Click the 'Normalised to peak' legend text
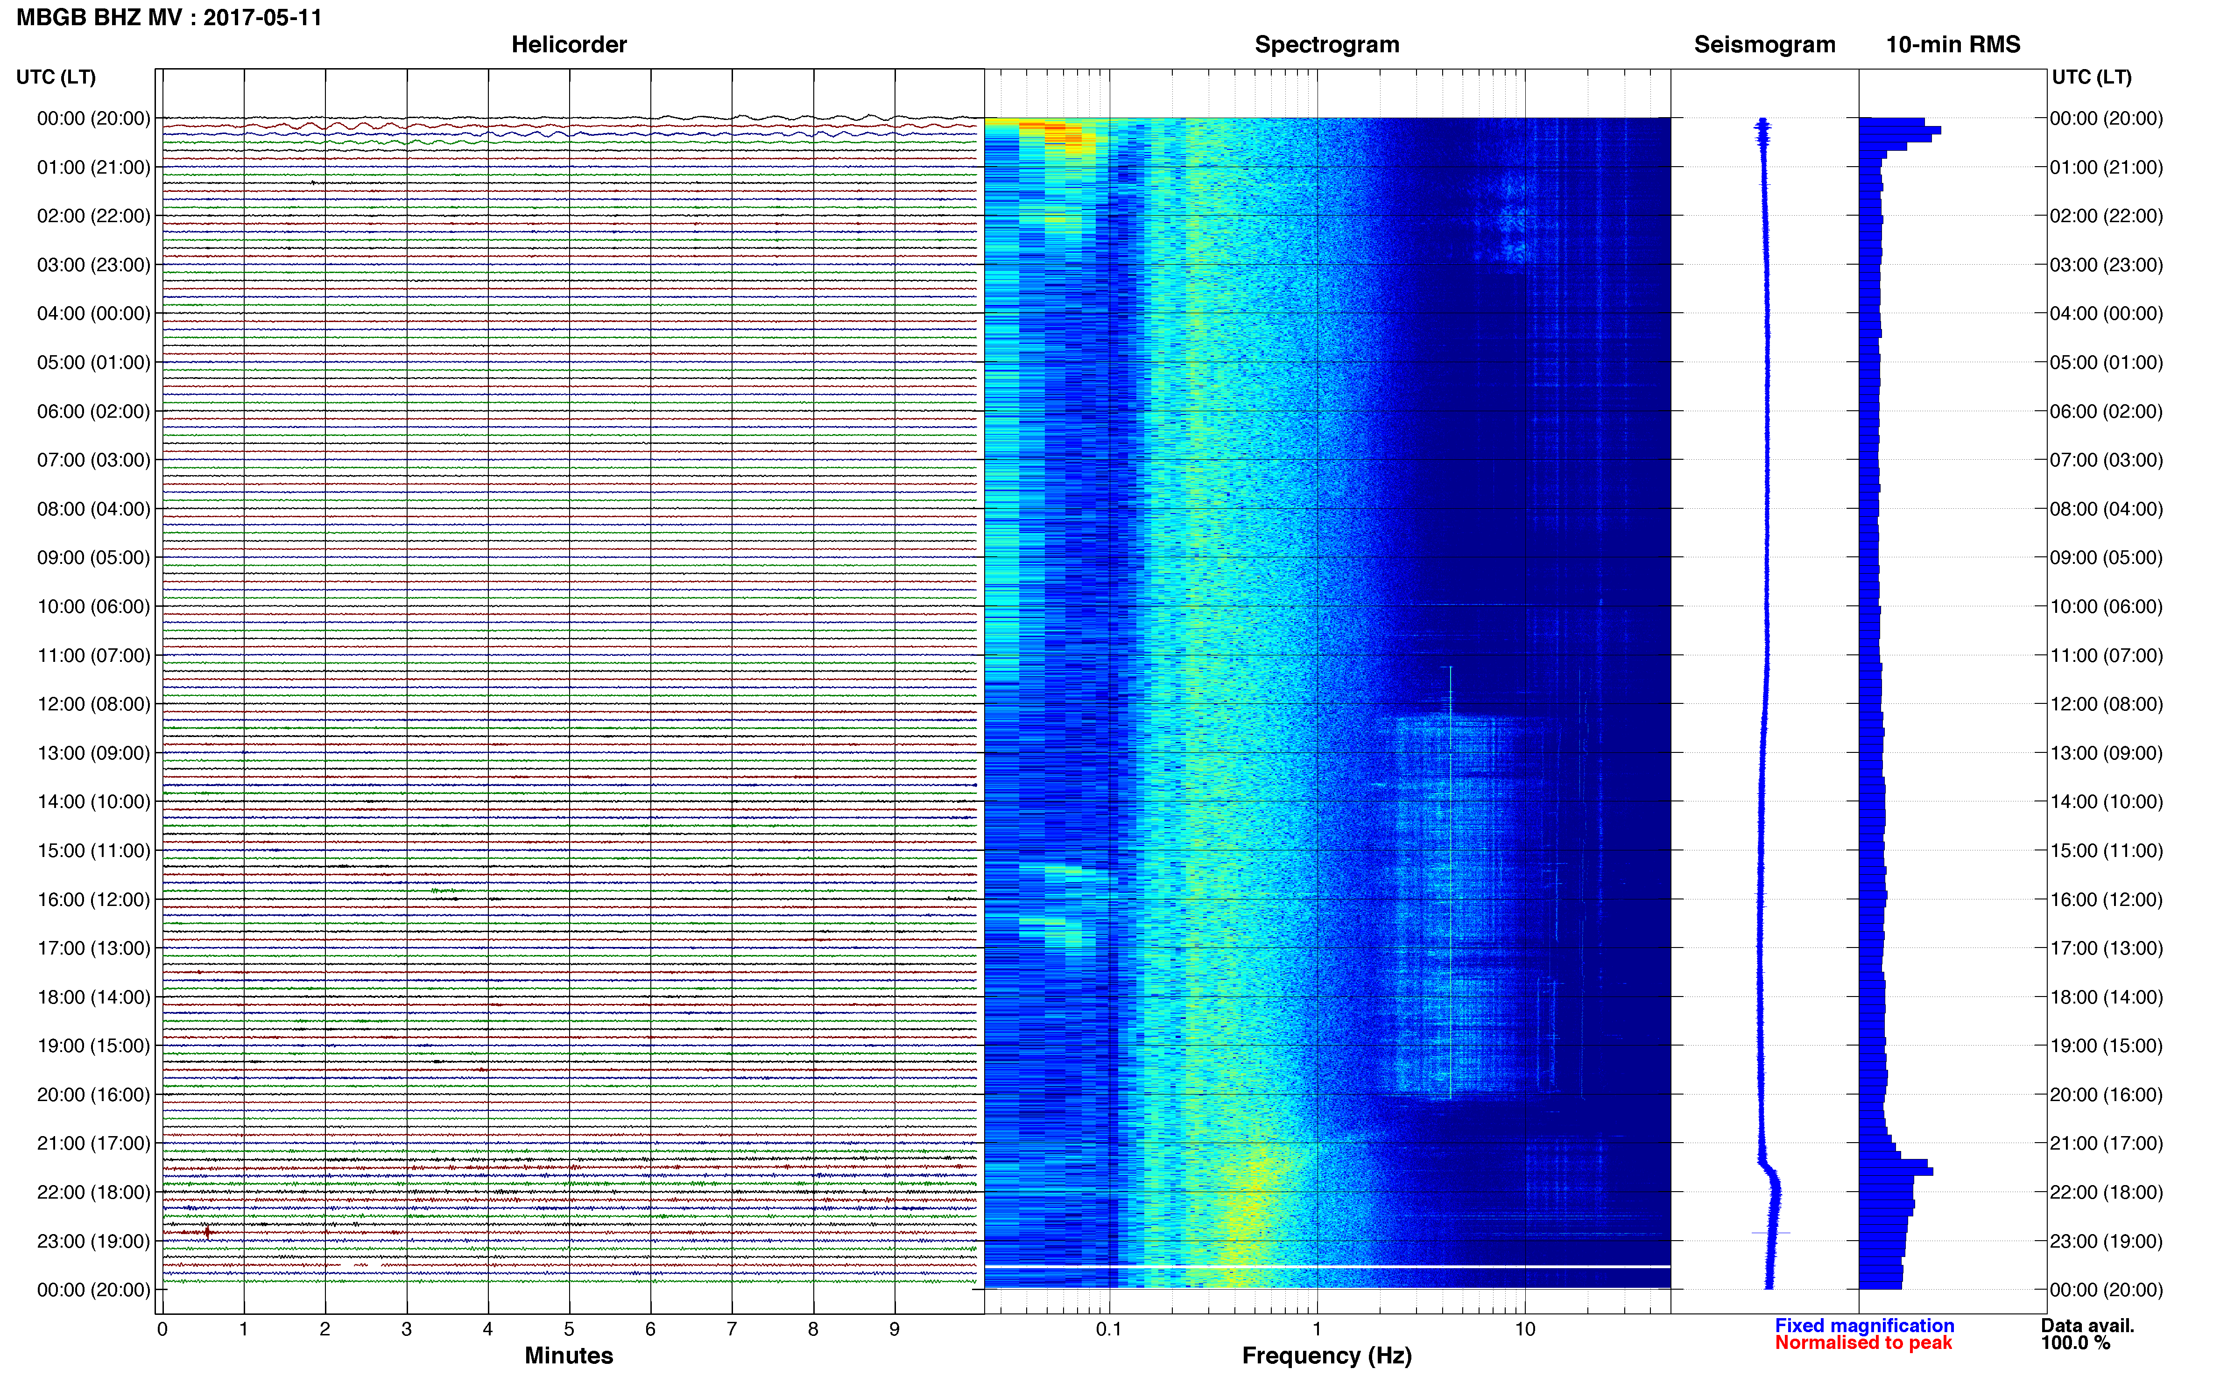 click(x=1863, y=1343)
